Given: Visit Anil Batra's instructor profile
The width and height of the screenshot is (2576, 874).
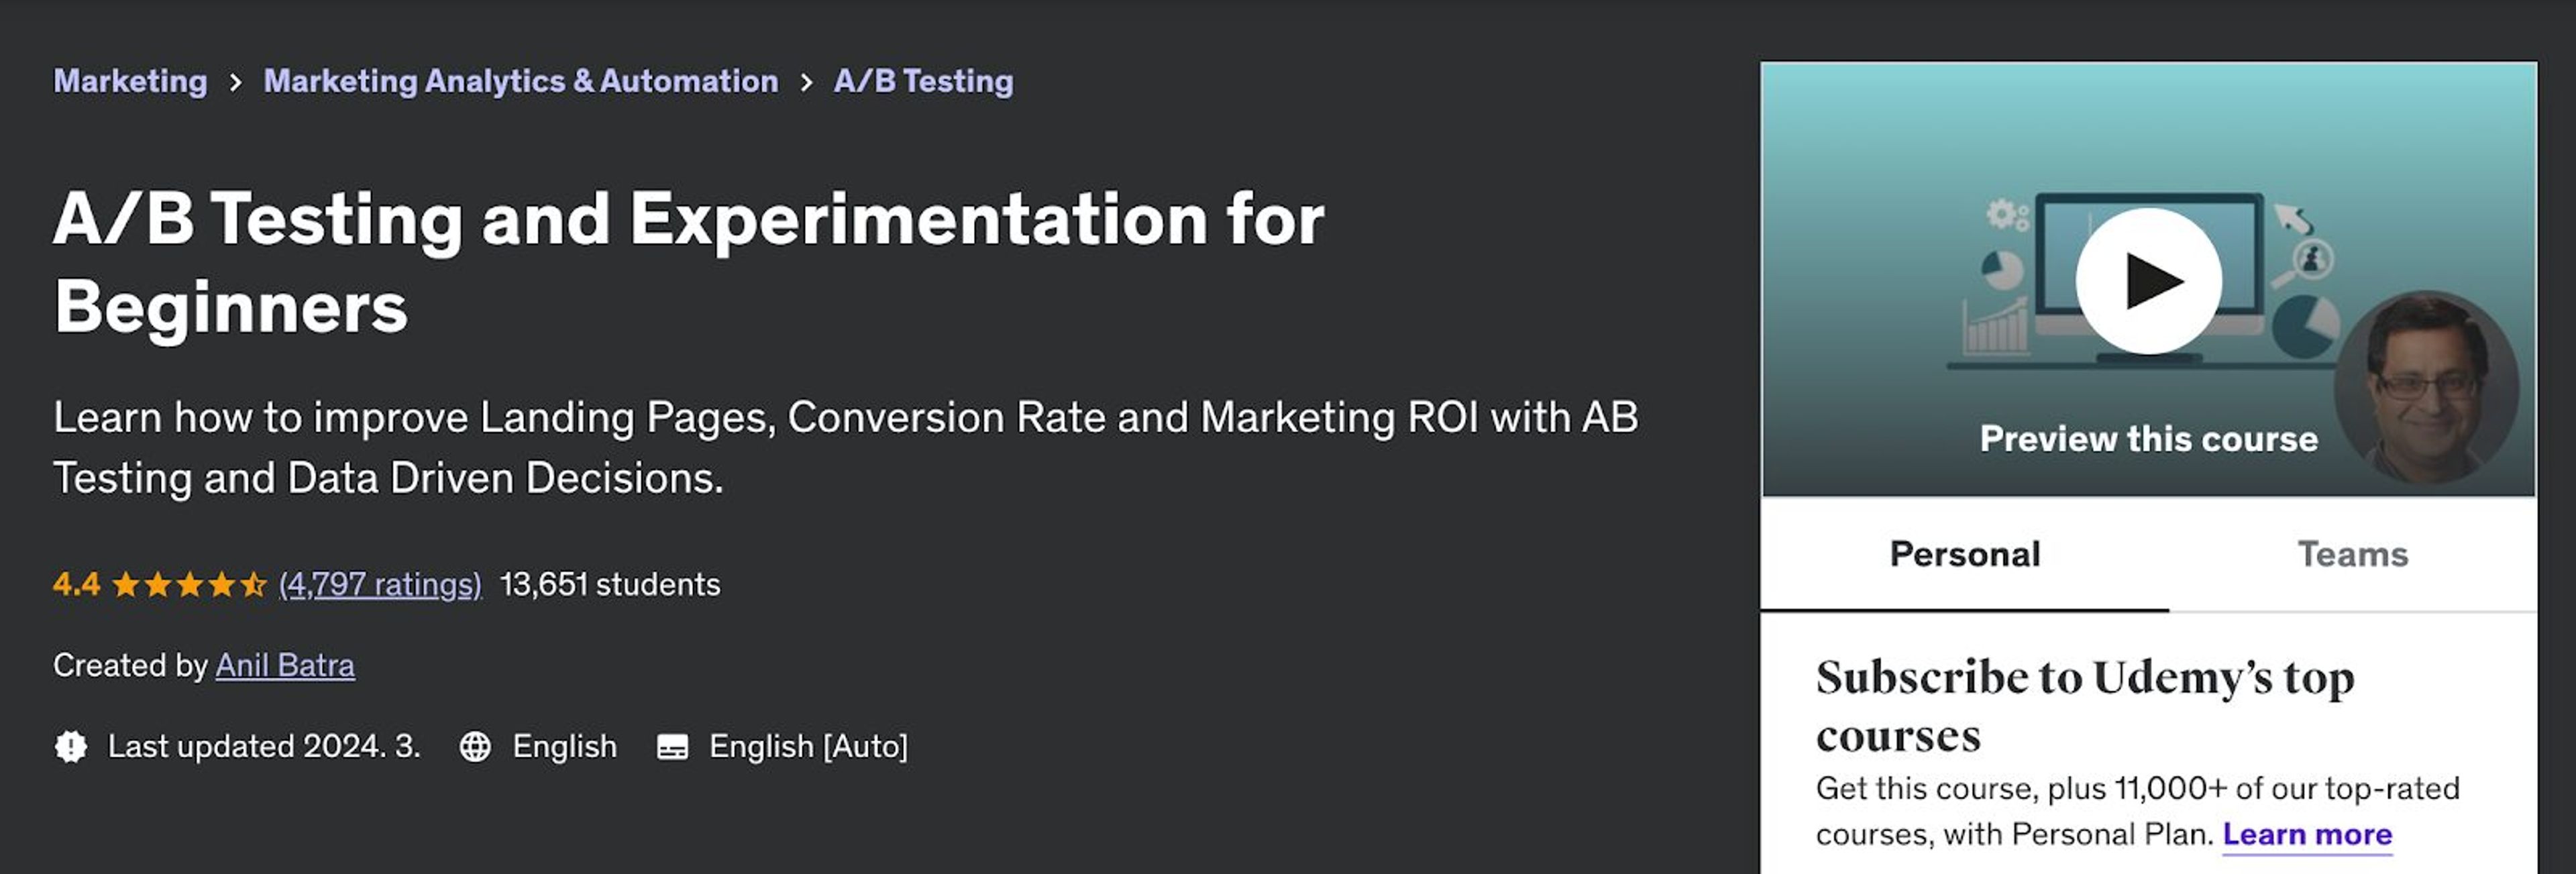Looking at the screenshot, I should point(286,665).
